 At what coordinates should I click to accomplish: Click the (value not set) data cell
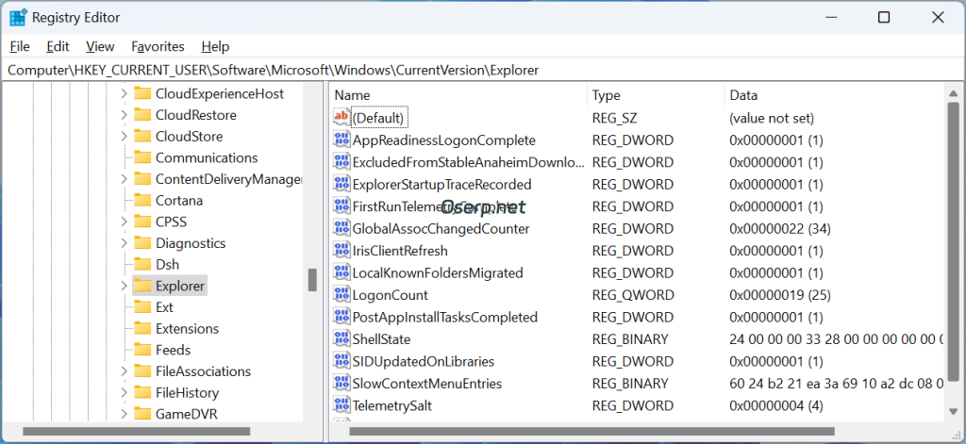(x=772, y=118)
